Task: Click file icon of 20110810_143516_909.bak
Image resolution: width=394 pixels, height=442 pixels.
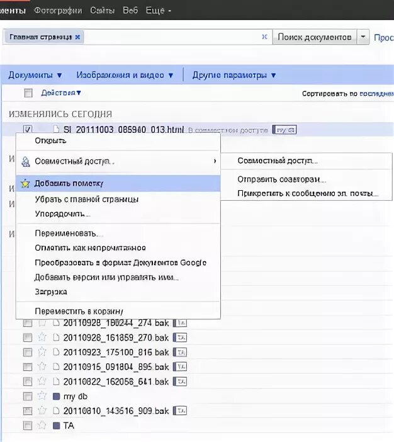Action: pos(57,411)
